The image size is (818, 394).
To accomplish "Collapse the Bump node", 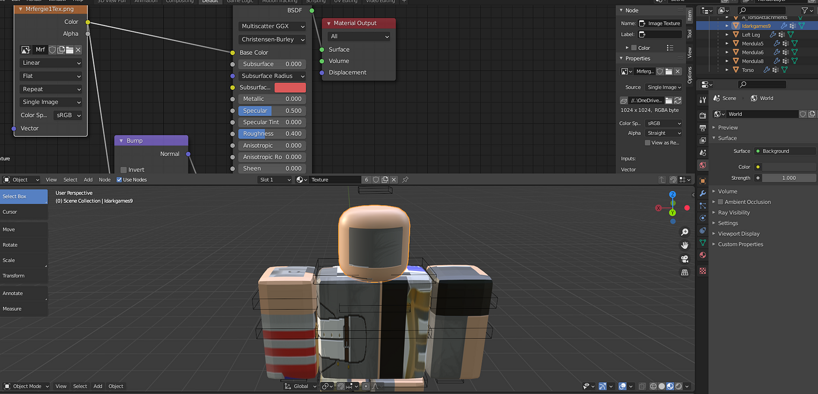I will click(x=121, y=141).
